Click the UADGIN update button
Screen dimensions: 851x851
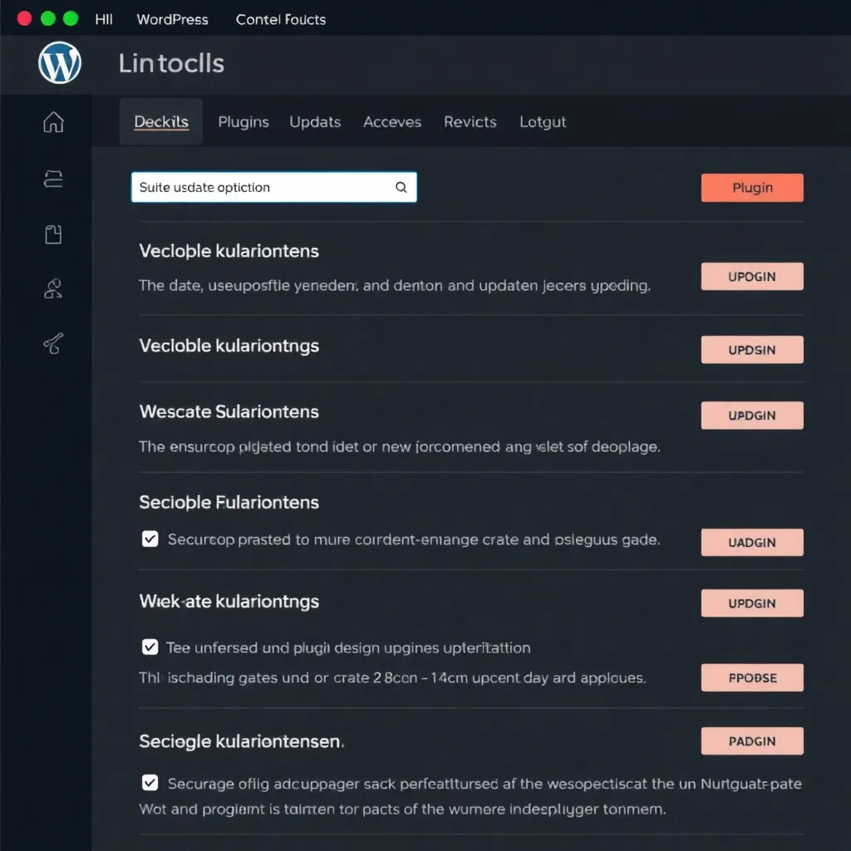(751, 542)
